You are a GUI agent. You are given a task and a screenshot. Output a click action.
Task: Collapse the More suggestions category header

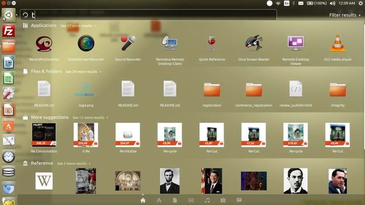50,117
